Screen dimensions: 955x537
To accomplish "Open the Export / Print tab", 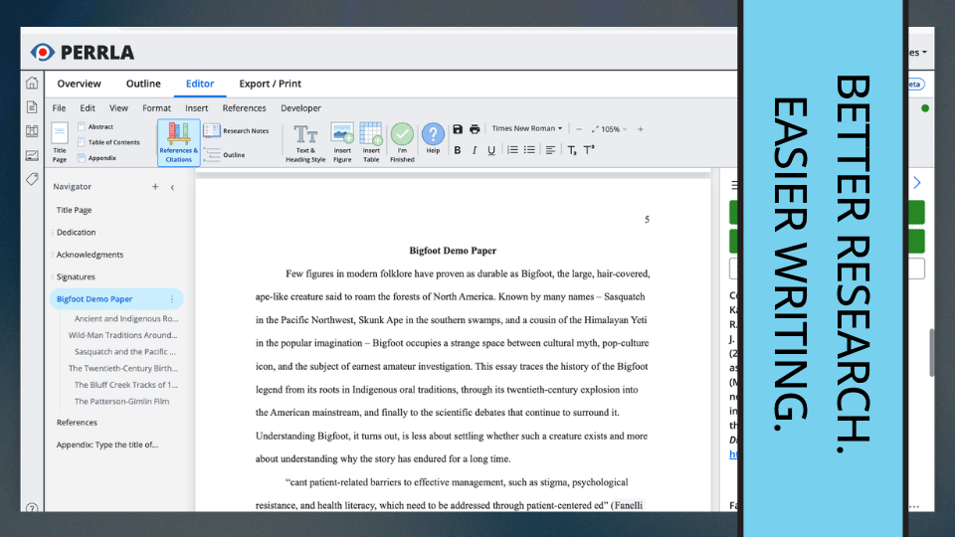I will click(x=270, y=84).
